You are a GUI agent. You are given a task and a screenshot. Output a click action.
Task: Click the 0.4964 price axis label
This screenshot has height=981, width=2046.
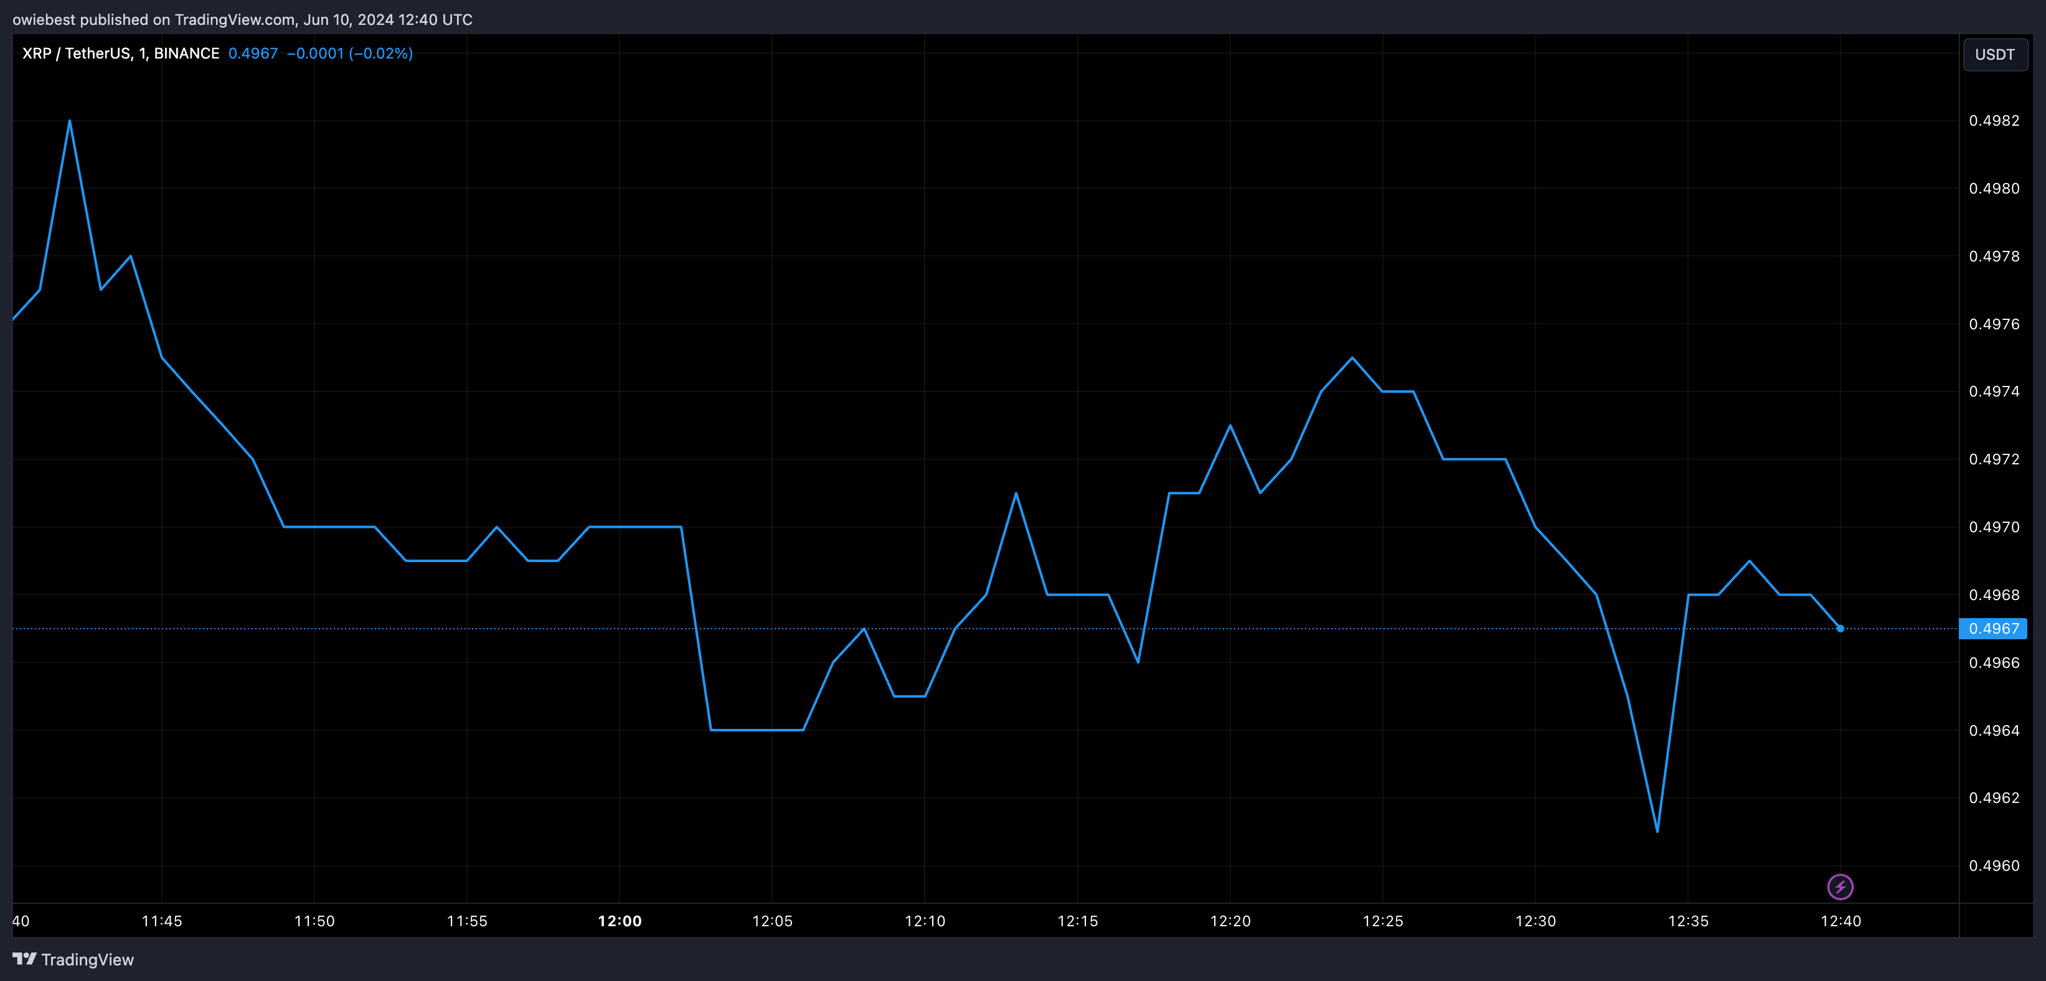pyautogui.click(x=1994, y=730)
